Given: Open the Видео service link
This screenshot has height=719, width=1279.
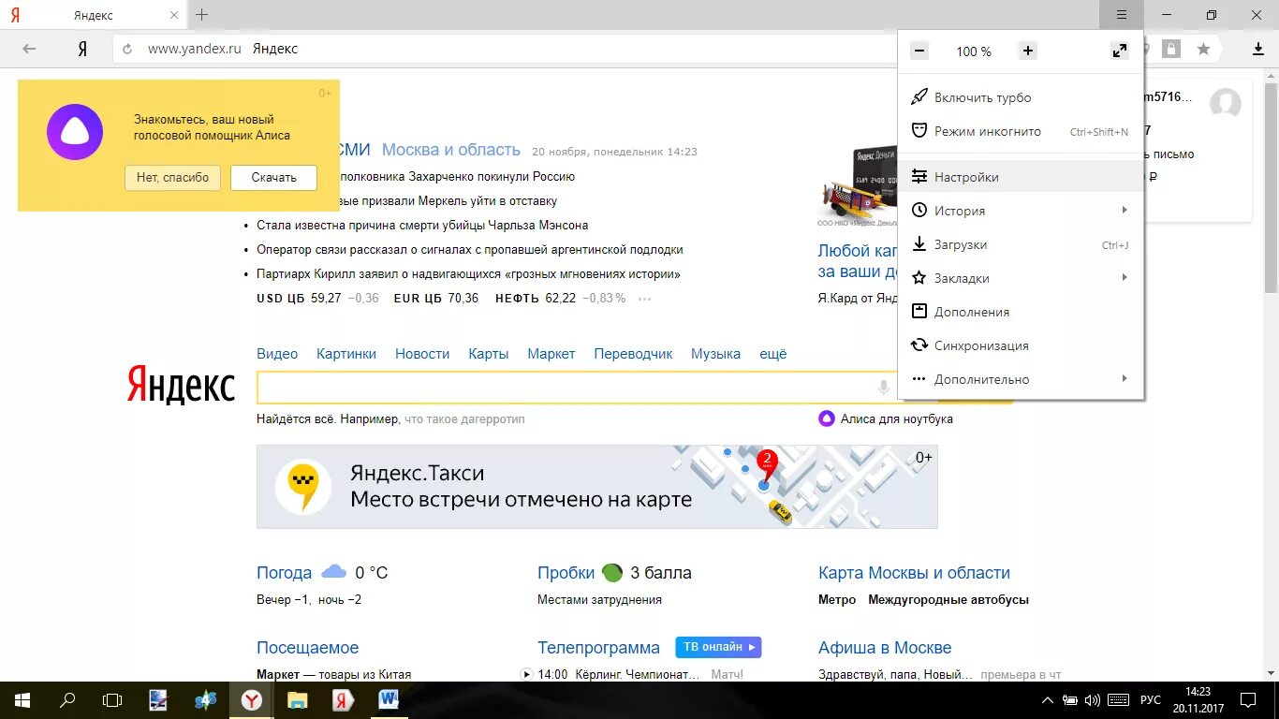Looking at the screenshot, I should pos(277,354).
